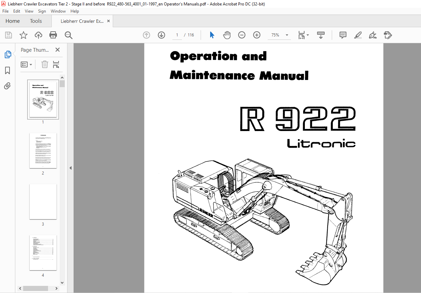Open the Help menu
The height and width of the screenshot is (293, 421).
click(75, 11)
